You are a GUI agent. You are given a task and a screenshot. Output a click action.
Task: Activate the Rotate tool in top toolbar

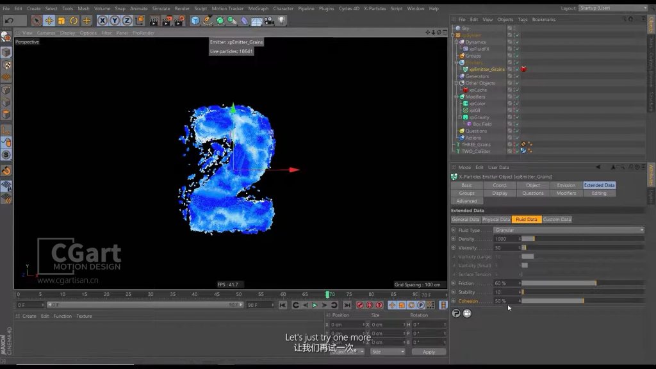point(74,20)
